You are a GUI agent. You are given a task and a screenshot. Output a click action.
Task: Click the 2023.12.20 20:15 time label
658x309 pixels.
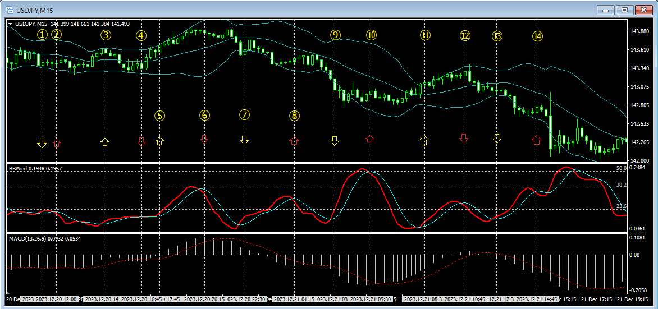pyautogui.click(x=205, y=299)
